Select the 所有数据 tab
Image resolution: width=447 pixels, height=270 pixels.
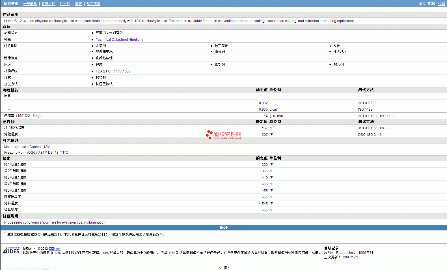(x=11, y=4)
